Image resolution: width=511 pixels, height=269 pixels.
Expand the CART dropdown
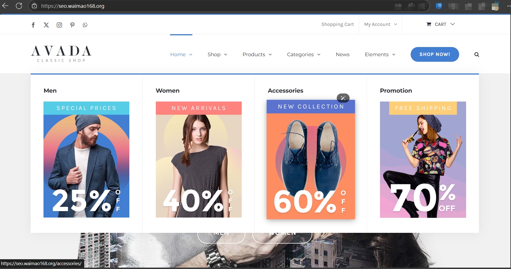[452, 24]
